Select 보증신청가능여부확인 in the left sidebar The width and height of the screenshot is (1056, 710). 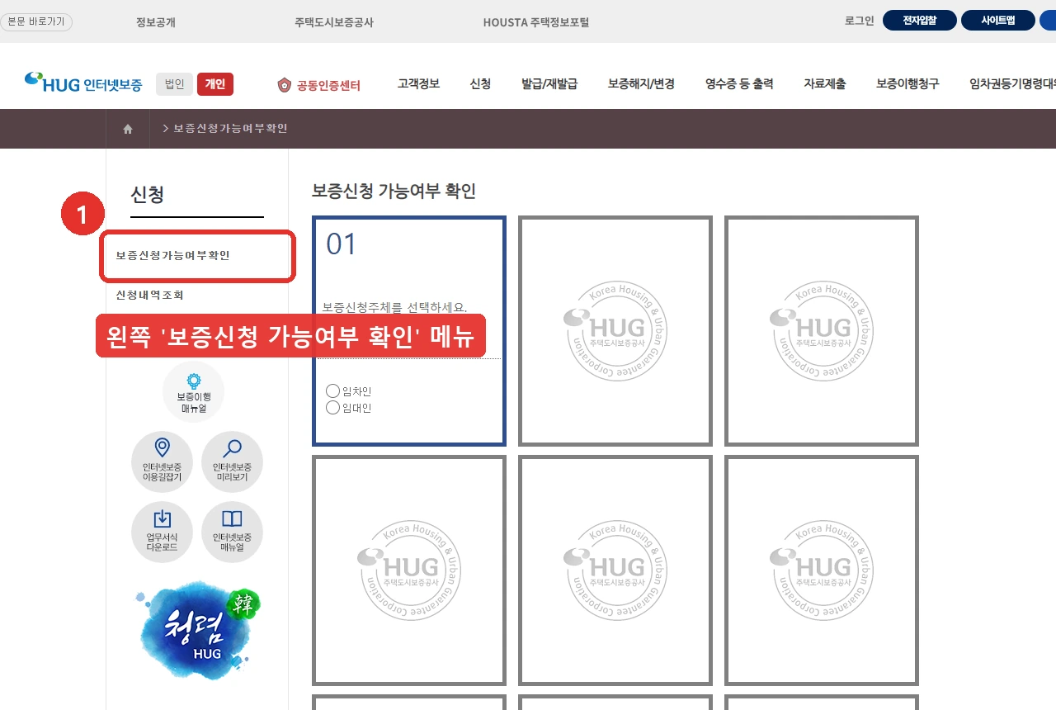coord(173,255)
